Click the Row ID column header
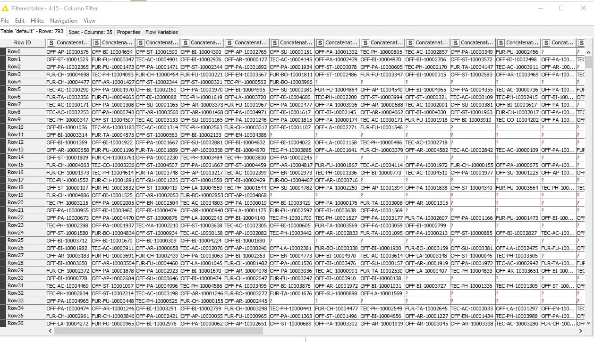Viewport: 594px width, 342px height. coord(23,42)
